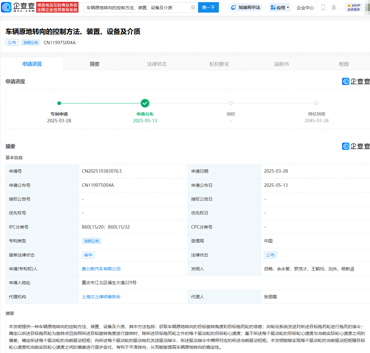Select receiving office value 中国

[268, 241]
